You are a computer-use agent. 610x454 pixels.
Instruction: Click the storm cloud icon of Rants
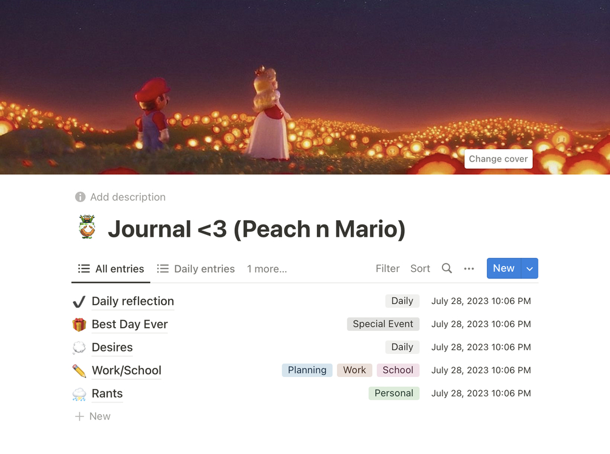coord(79,394)
